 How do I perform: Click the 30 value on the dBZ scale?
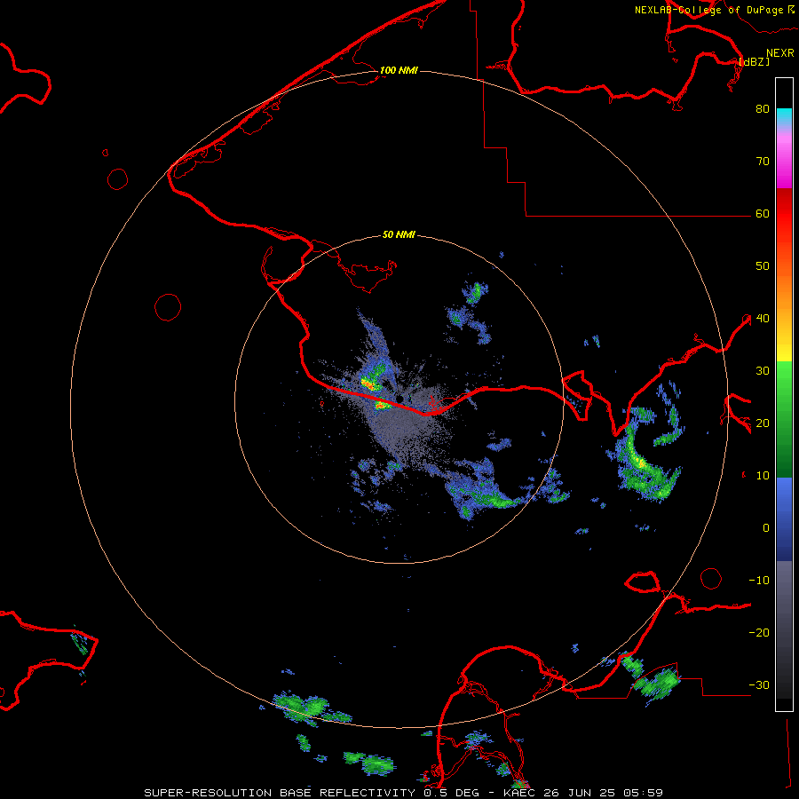pyautogui.click(x=763, y=371)
